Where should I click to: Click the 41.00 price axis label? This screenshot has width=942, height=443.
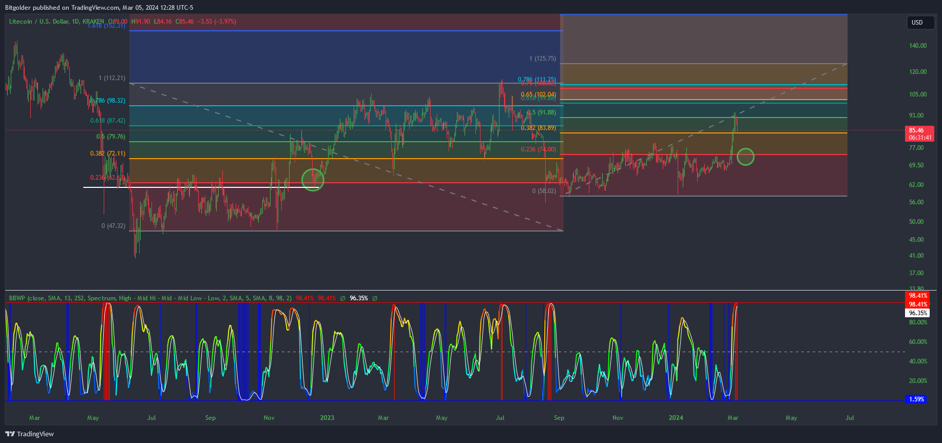point(916,256)
